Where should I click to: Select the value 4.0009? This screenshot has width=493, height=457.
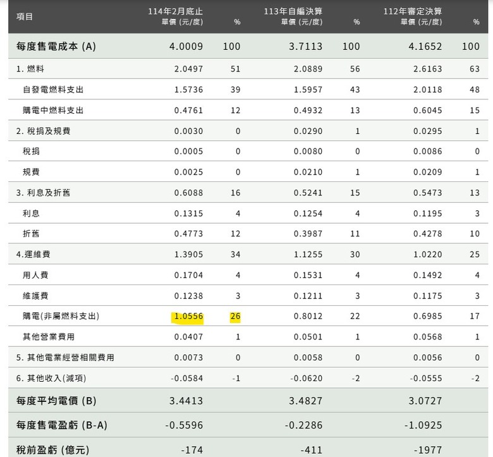point(186,47)
